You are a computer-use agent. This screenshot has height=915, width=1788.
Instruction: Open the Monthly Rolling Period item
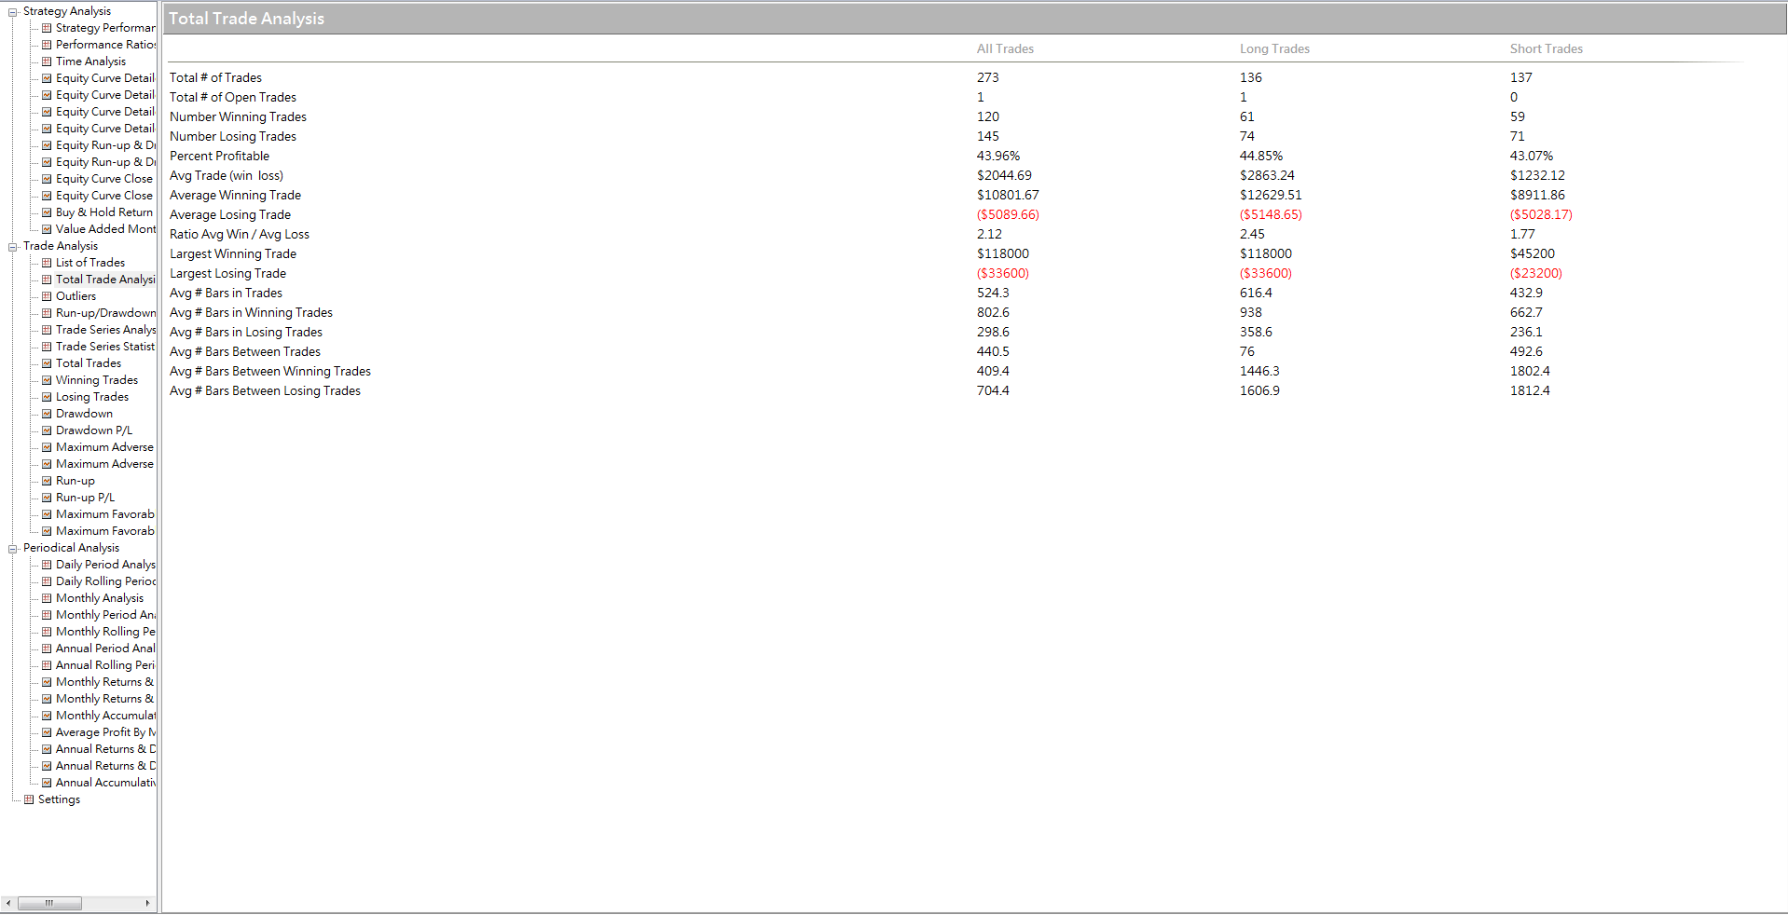105,632
